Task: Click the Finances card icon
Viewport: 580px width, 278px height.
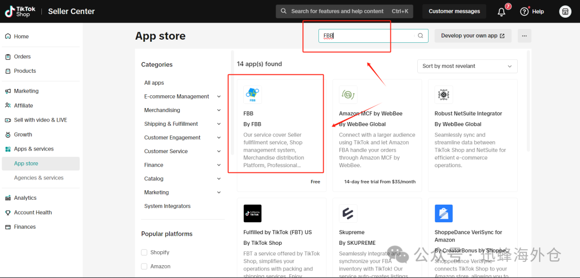Action: click(8, 227)
